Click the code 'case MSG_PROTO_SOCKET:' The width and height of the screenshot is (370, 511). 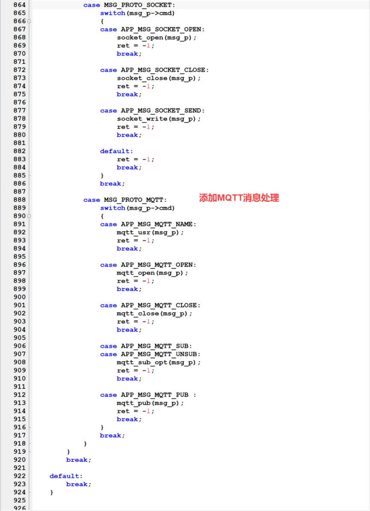129,5
